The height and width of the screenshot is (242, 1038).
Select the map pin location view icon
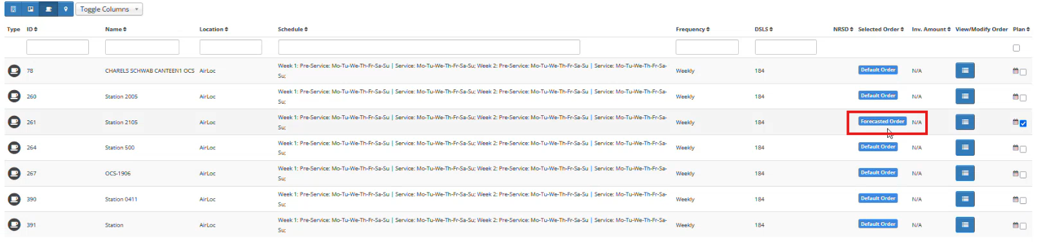65,9
